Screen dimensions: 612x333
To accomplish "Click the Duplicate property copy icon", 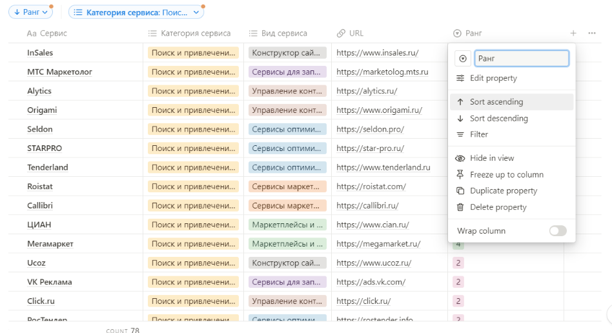I will tap(460, 191).
